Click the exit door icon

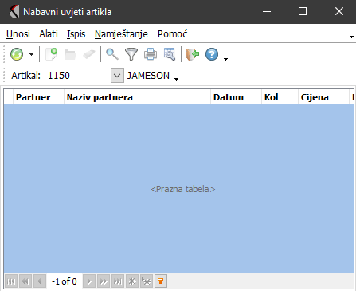[193, 54]
